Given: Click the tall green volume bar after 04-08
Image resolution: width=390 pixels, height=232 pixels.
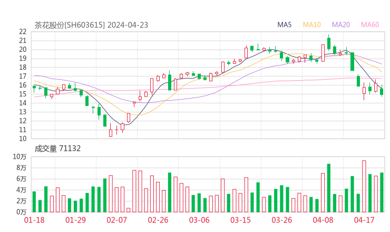Looking at the screenshot, I should [329, 188].
